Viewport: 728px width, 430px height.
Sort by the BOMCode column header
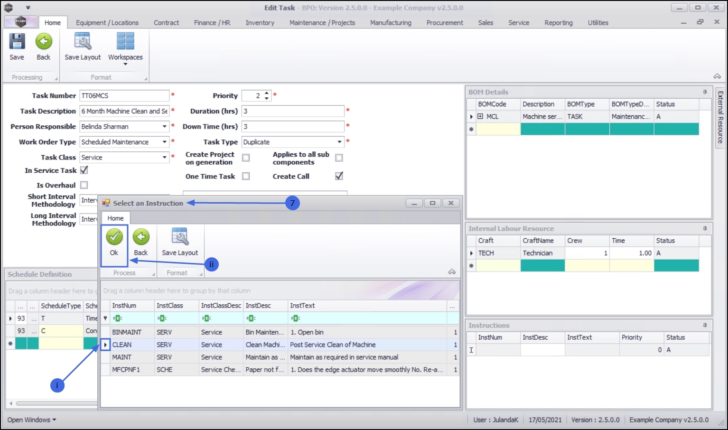pos(498,104)
